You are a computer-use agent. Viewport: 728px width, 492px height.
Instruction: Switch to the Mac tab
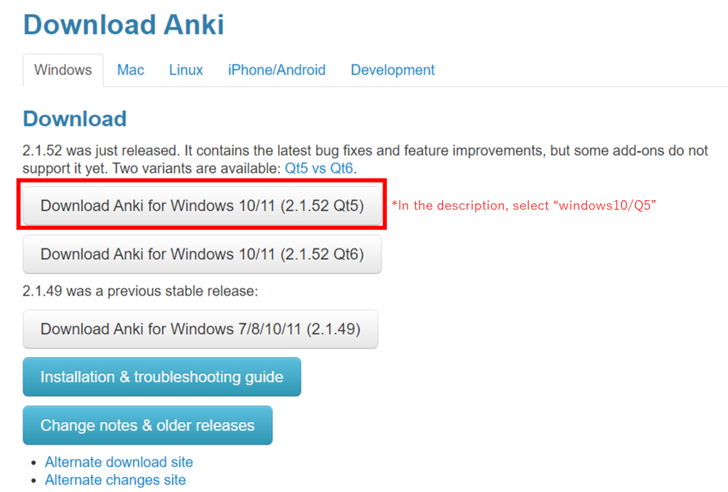coord(131,70)
